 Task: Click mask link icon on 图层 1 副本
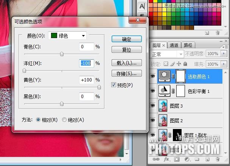pyautogui.click(x=170, y=135)
